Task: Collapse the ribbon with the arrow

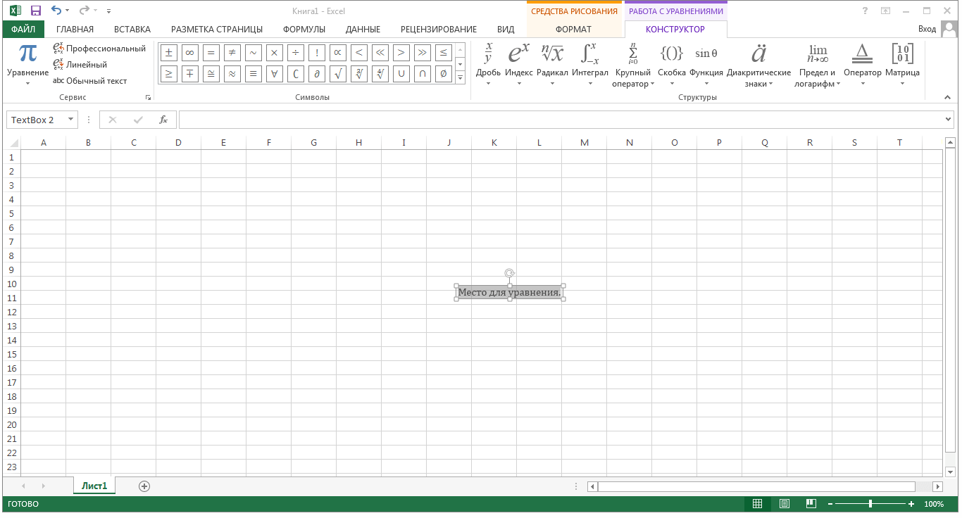Action: [x=948, y=97]
